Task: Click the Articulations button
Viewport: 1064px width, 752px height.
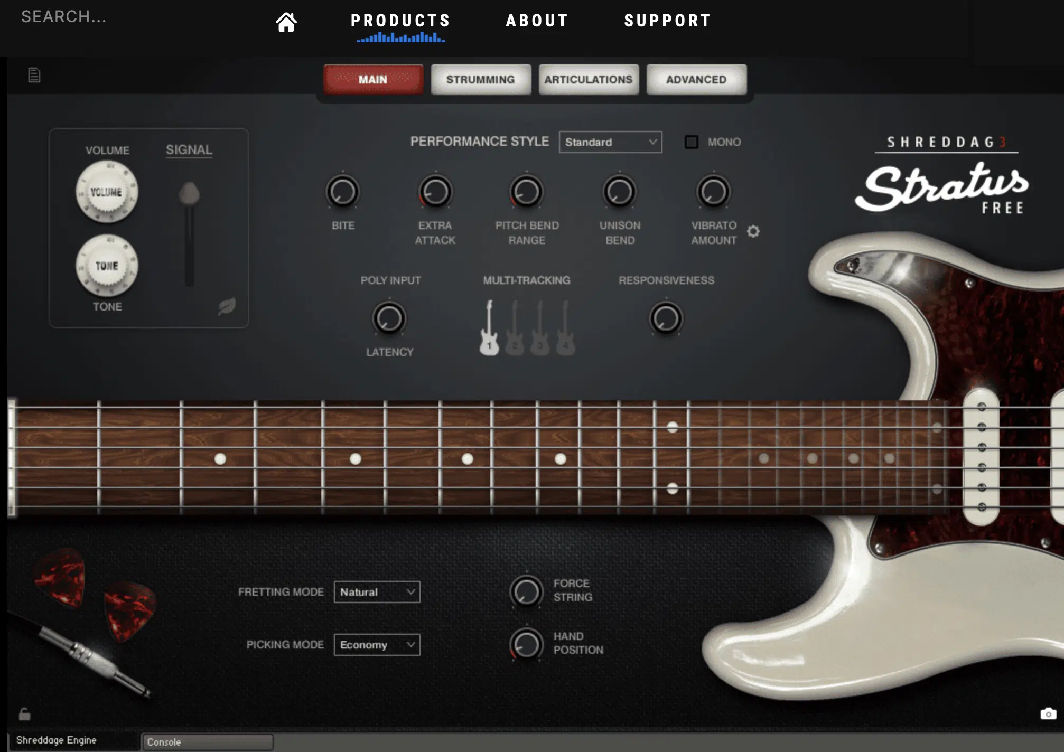Action: point(589,79)
